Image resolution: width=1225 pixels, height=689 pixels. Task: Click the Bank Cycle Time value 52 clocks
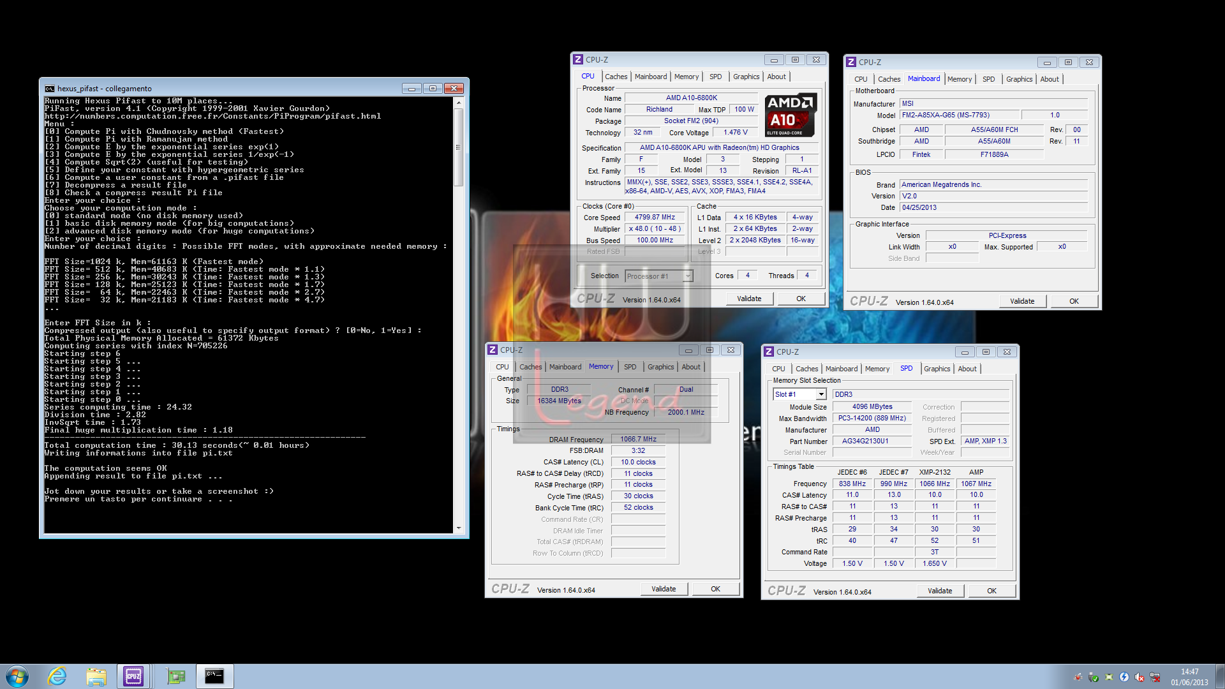[638, 508]
